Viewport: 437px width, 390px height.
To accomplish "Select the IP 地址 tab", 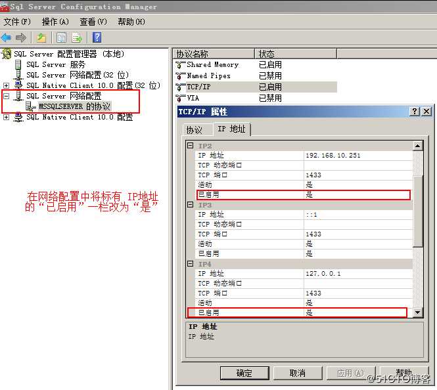I will (x=231, y=129).
